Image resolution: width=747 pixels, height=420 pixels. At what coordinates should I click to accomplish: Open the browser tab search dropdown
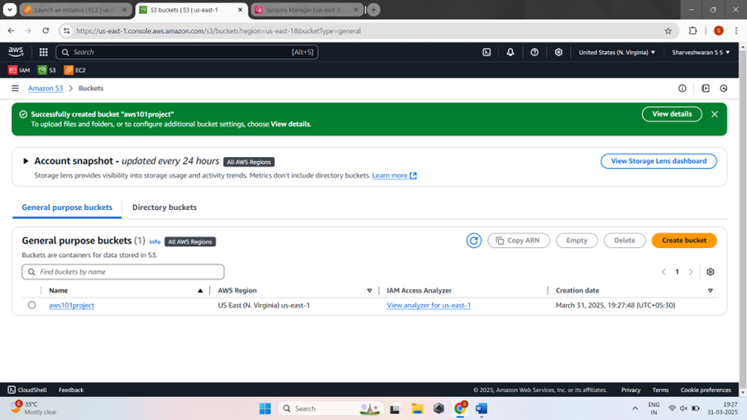coord(10,10)
